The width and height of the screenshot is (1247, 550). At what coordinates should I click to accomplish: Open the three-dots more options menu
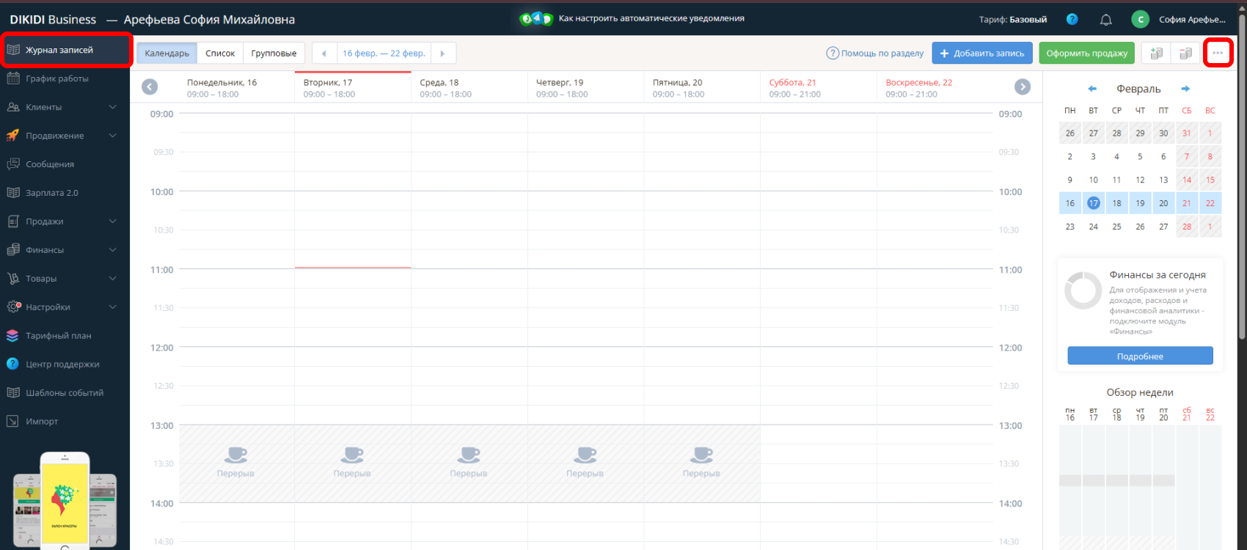(x=1218, y=53)
